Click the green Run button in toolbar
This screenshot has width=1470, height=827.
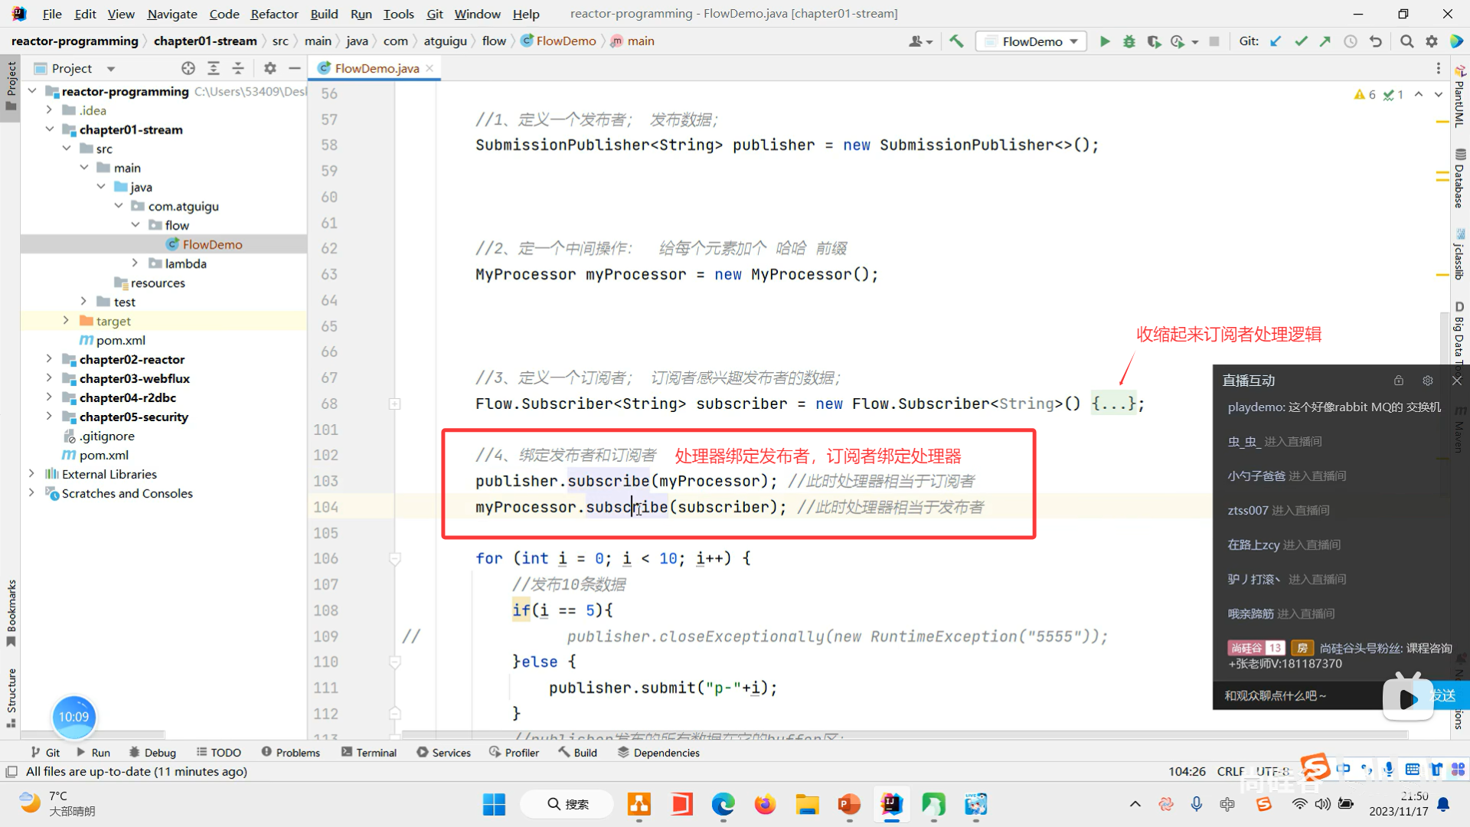click(x=1104, y=41)
